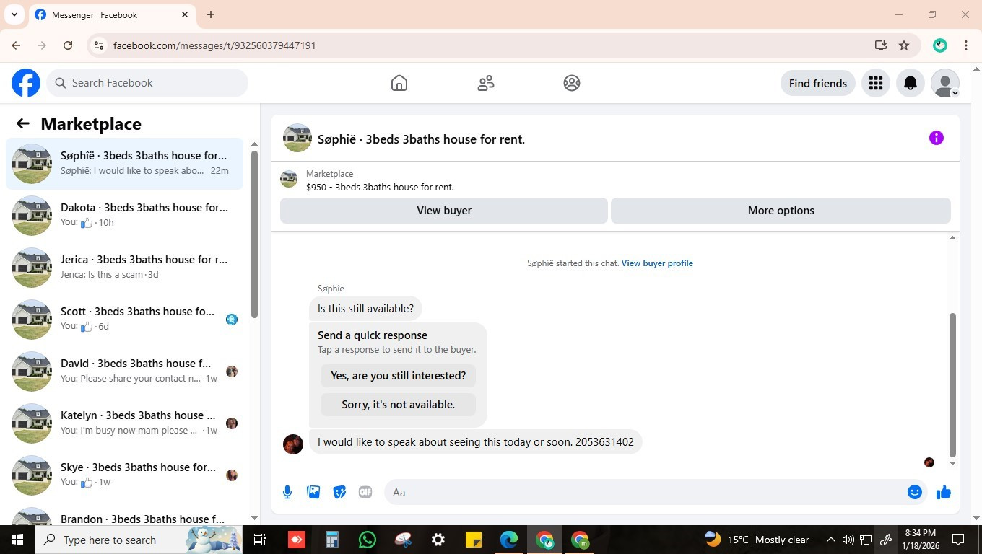Open Søphîë conversation in chat list

pyautogui.click(x=125, y=164)
